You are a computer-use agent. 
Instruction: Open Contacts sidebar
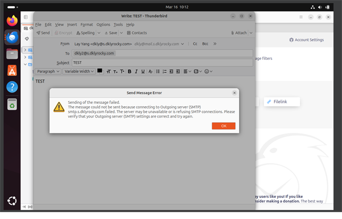(x=137, y=33)
